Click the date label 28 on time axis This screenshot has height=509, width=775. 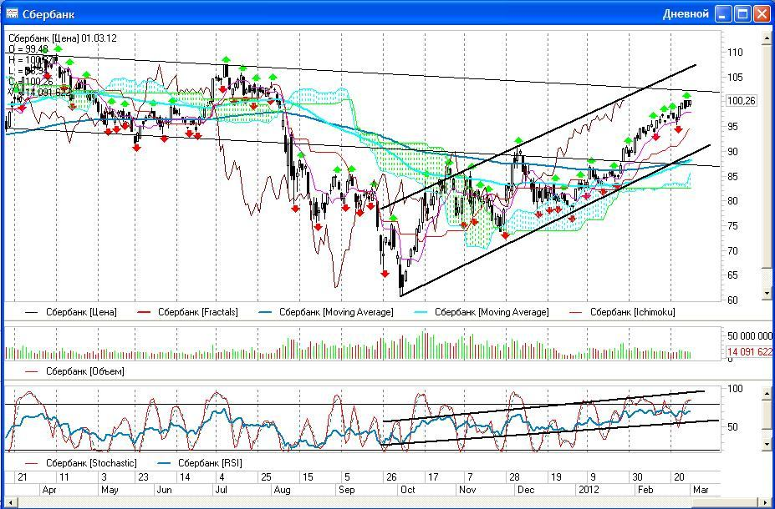pyautogui.click(x=514, y=477)
